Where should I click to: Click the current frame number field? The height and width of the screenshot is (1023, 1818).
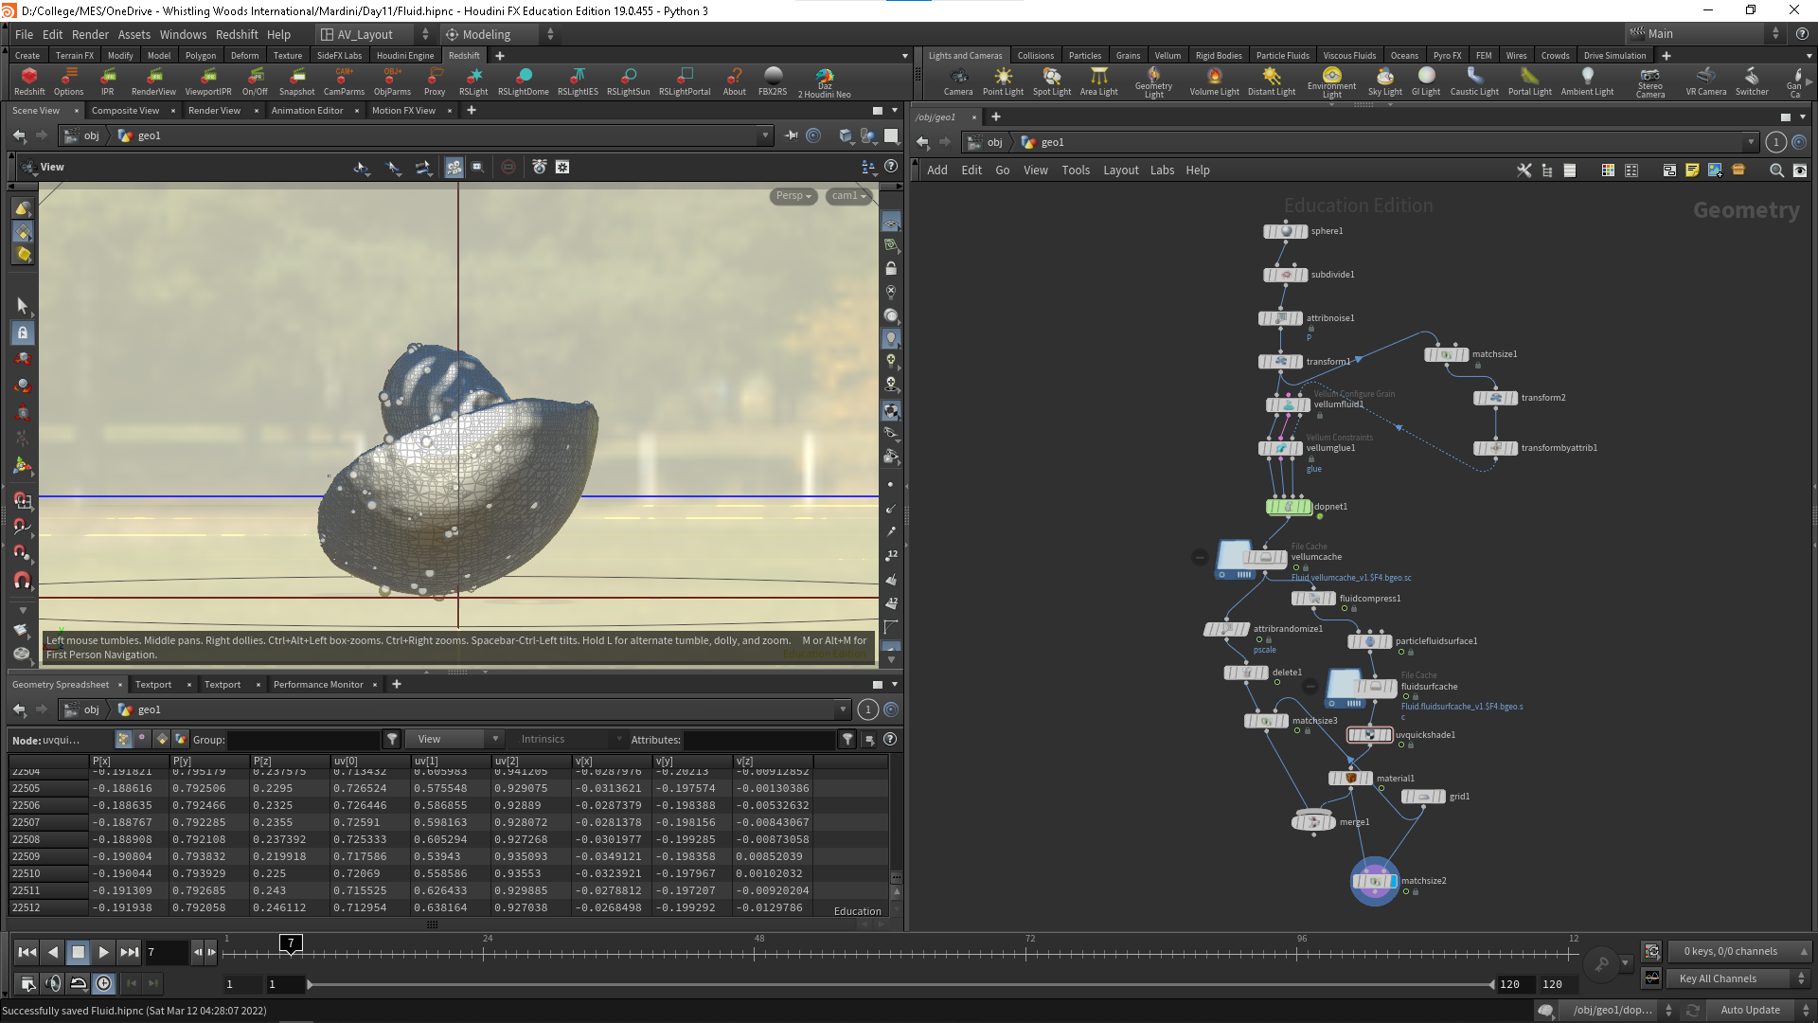pos(167,952)
